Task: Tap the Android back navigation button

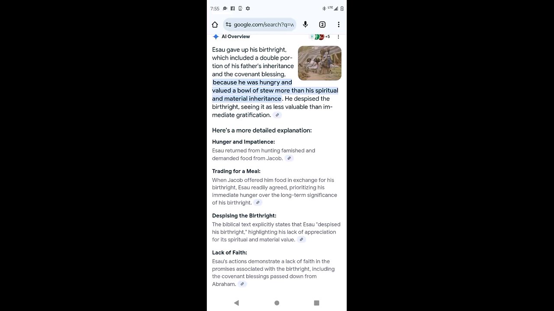Action: [x=236, y=303]
